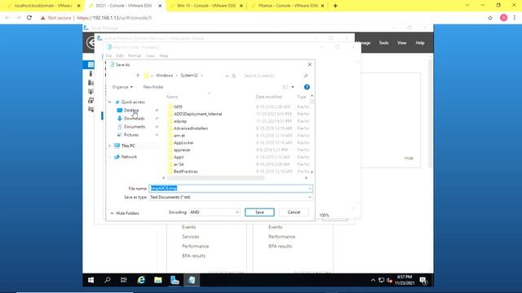Click the change view icon in Save As
The image size is (522, 293).
[285, 87]
